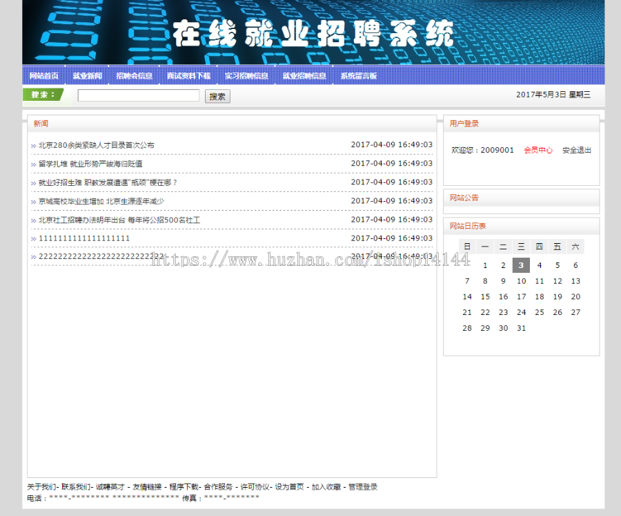The width and height of the screenshot is (621, 516).
Task: Open 诚聘英才 footer link
Action: pyautogui.click(x=110, y=487)
